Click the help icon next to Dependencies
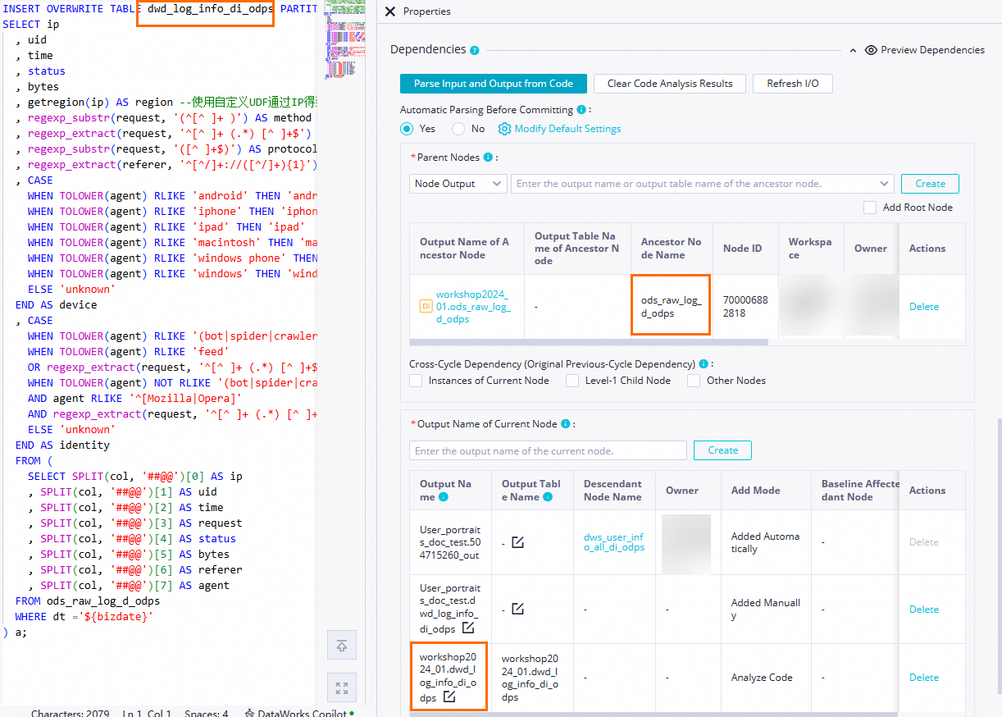The height and width of the screenshot is (717, 1002). pyautogui.click(x=475, y=50)
